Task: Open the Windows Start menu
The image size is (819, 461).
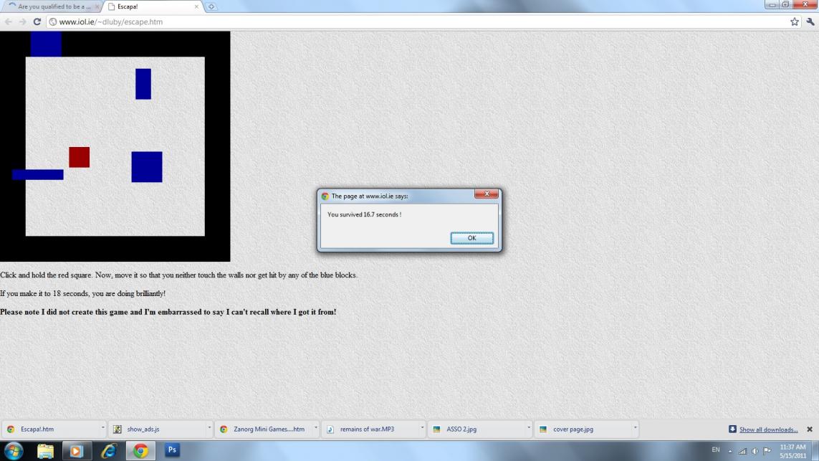Action: (x=14, y=450)
